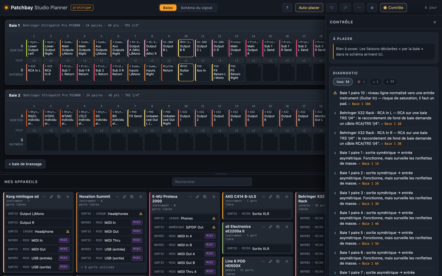Image resolution: width=442 pixels, height=276 pixels.
Task: Click the warning icon on Korg Headphone port
Action: pyautogui.click(x=68, y=232)
